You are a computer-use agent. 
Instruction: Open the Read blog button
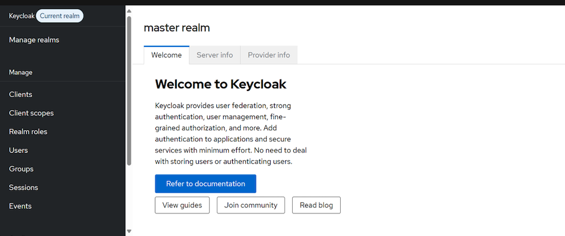click(316, 205)
